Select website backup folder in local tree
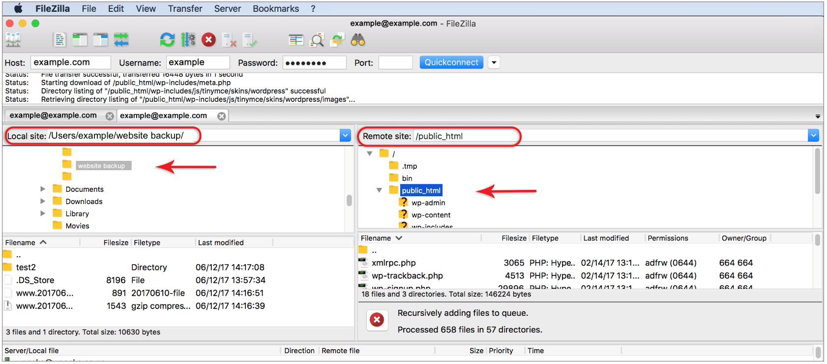This screenshot has width=827, height=364. (104, 166)
